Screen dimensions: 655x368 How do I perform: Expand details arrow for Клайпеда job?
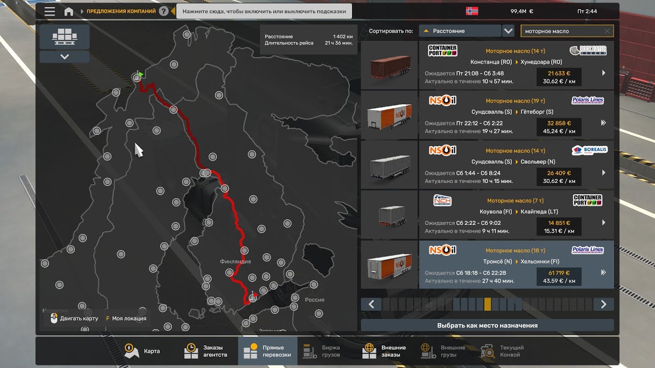[603, 222]
